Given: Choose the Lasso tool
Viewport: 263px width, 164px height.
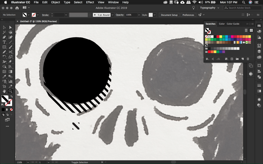Looking at the screenshot, I should point(11,32).
